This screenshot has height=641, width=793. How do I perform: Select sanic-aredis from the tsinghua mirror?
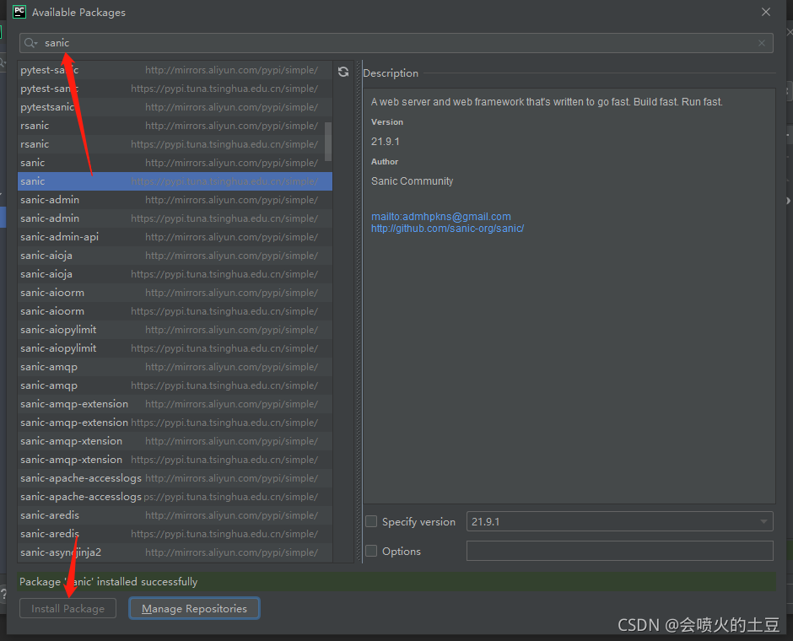[x=175, y=534]
